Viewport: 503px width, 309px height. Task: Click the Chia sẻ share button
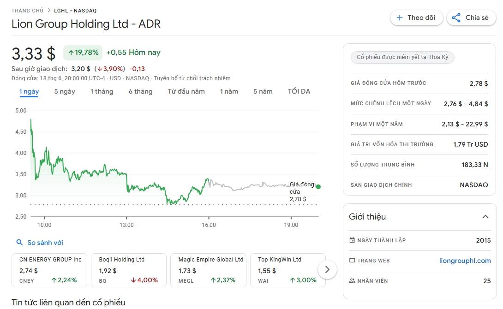(471, 18)
